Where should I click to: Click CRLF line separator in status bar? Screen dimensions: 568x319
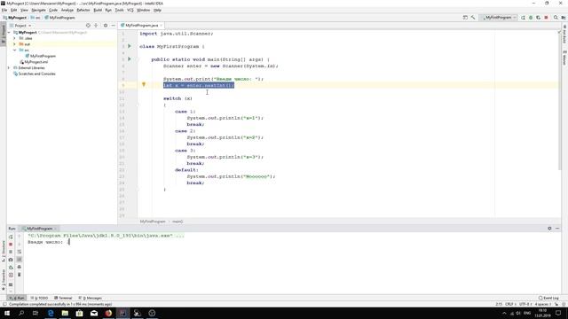[x=509, y=304]
